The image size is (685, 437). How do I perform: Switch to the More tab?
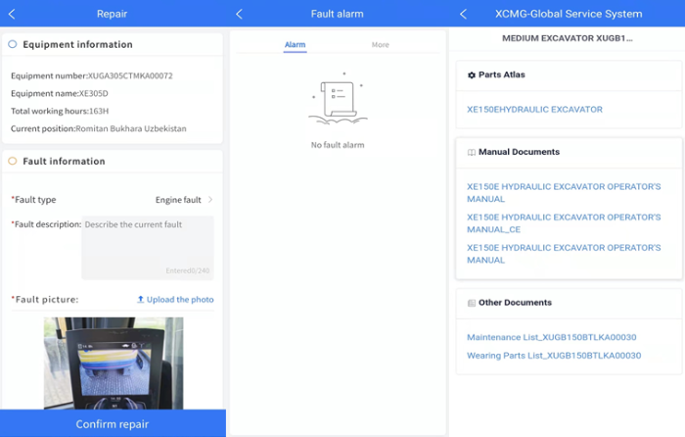(x=380, y=45)
